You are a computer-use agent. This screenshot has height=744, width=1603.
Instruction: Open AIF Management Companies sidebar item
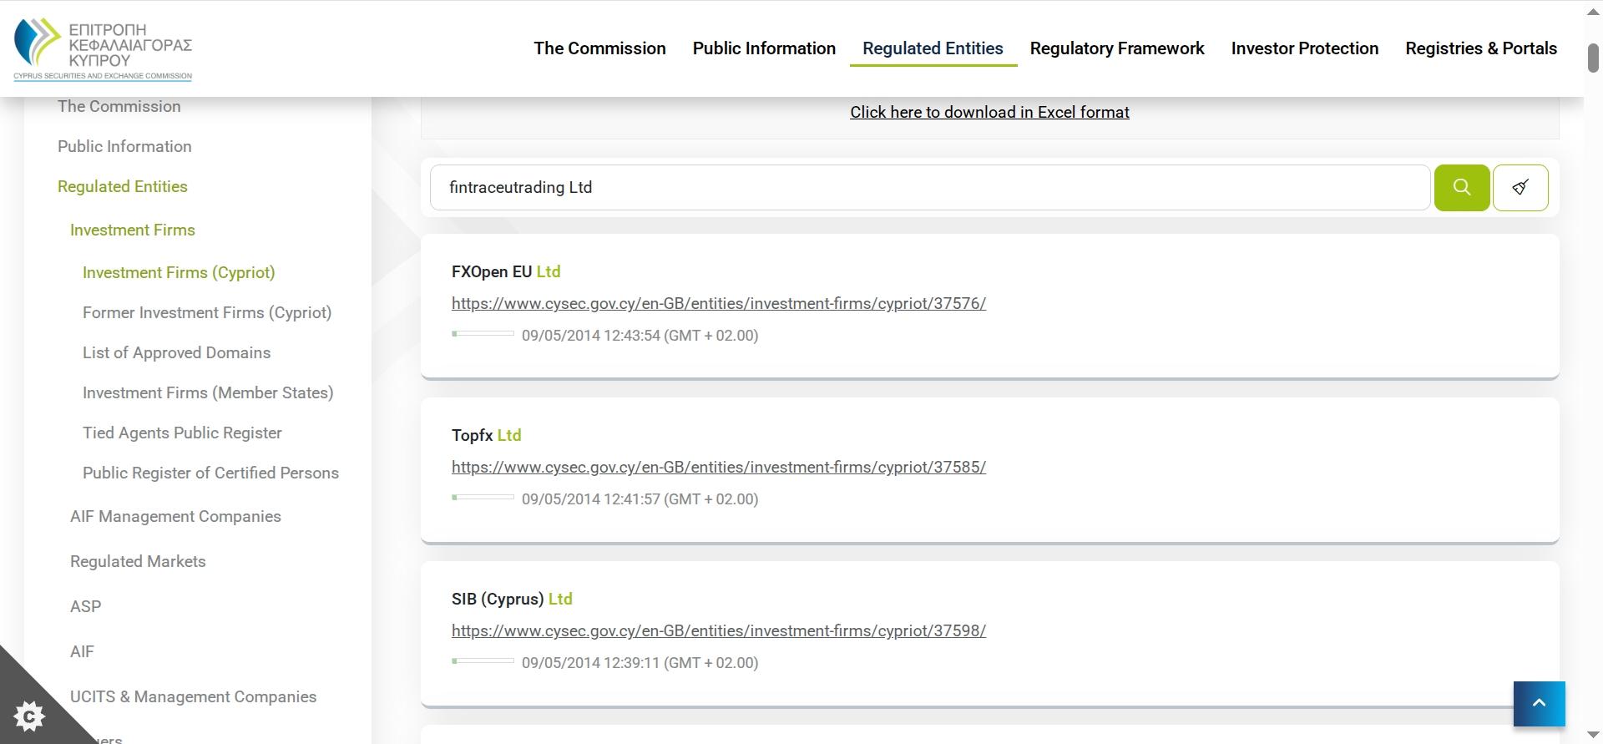pos(175,516)
